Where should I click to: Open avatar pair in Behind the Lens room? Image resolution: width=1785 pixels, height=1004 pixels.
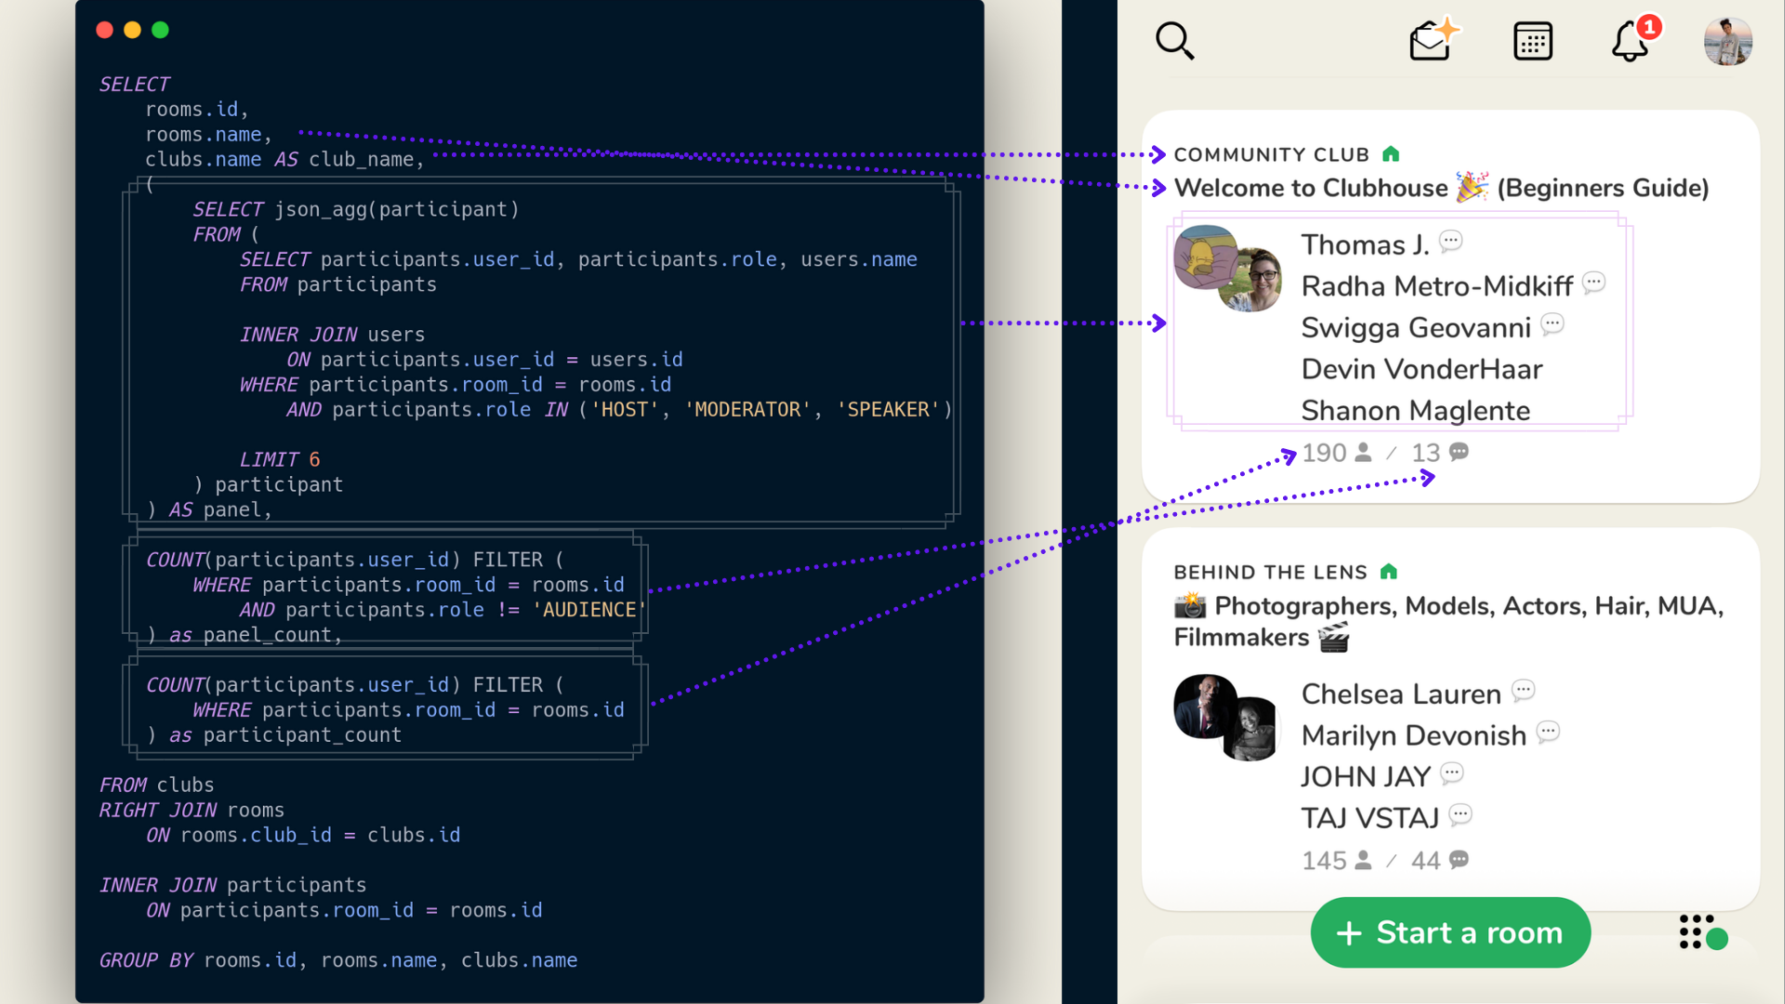click(1228, 718)
